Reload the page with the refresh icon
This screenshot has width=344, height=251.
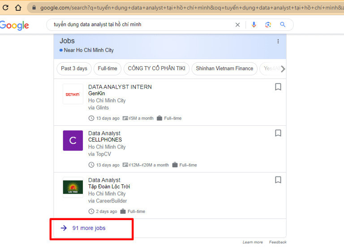tap(6, 8)
